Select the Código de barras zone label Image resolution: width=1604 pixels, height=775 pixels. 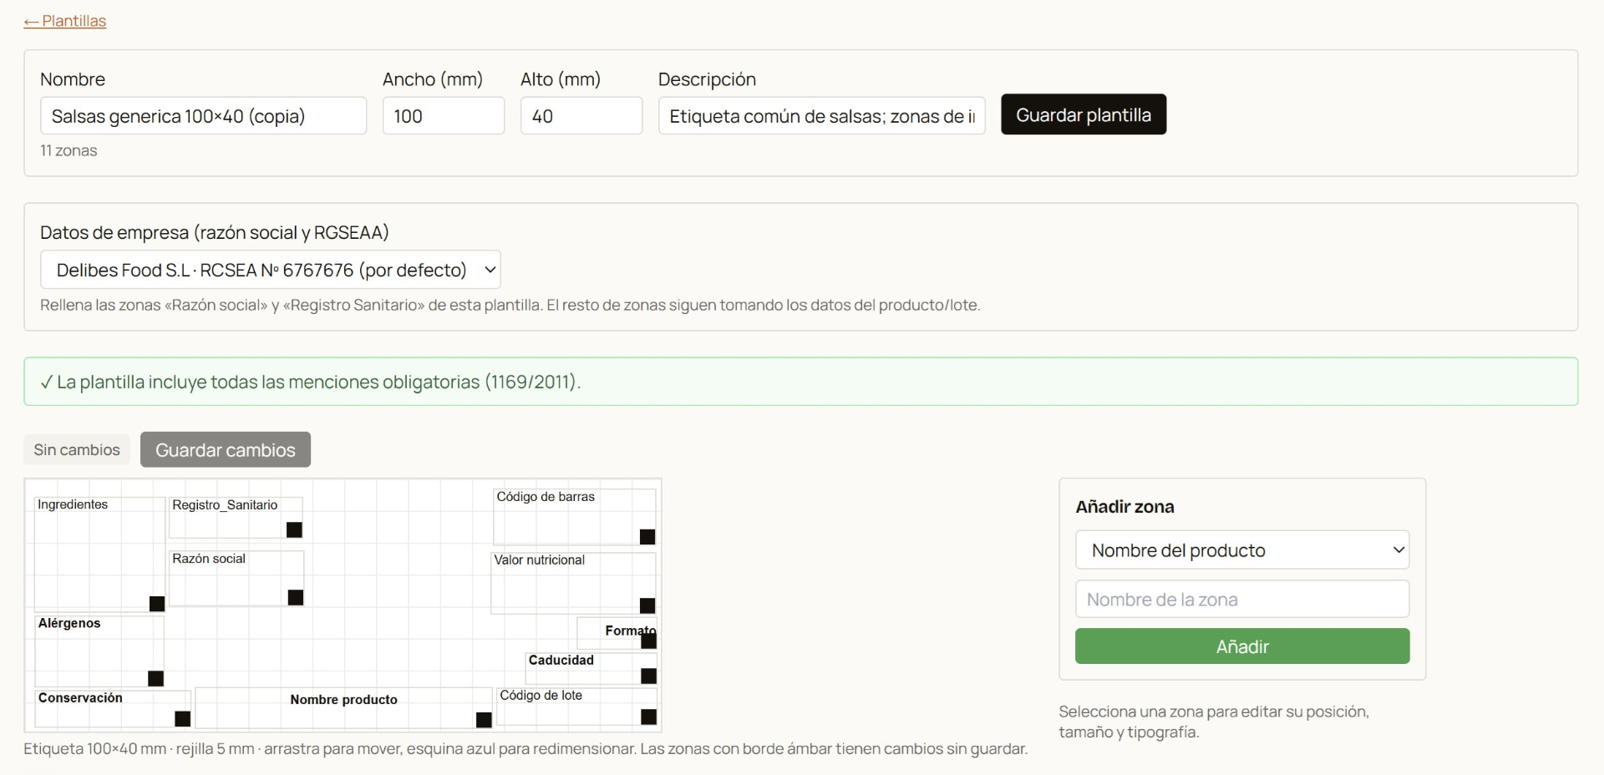[x=546, y=497]
